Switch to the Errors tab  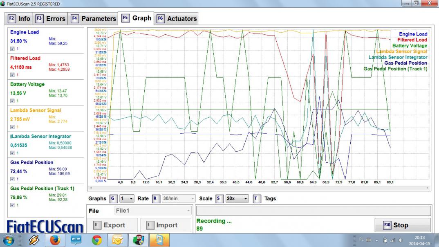pyautogui.click(x=51, y=18)
